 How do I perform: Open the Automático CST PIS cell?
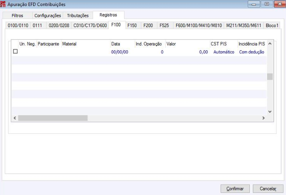point(224,52)
